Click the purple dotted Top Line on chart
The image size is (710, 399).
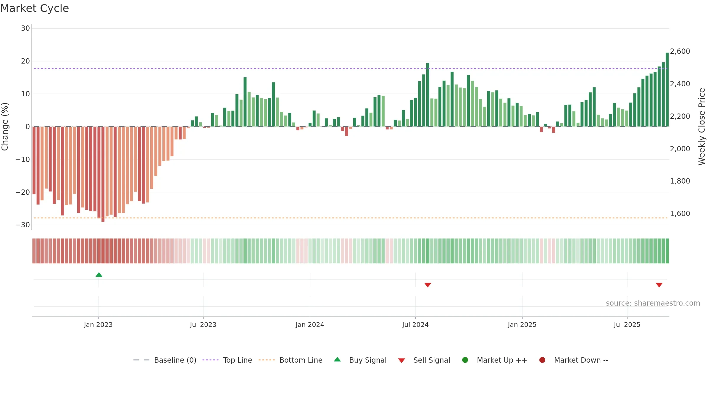click(x=351, y=69)
